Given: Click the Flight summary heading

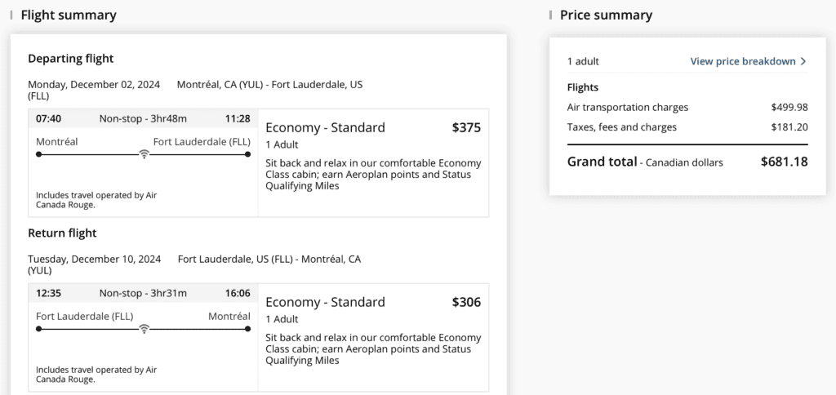Looking at the screenshot, I should pos(69,16).
